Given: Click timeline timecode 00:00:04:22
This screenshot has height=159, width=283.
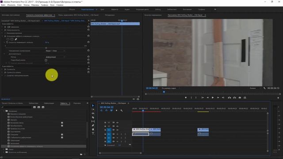Looking at the screenshot, I should (x=107, y=107).
